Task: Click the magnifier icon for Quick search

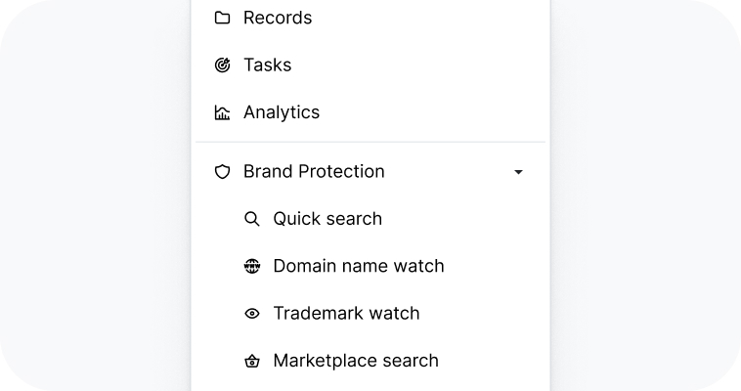Action: [x=252, y=219]
